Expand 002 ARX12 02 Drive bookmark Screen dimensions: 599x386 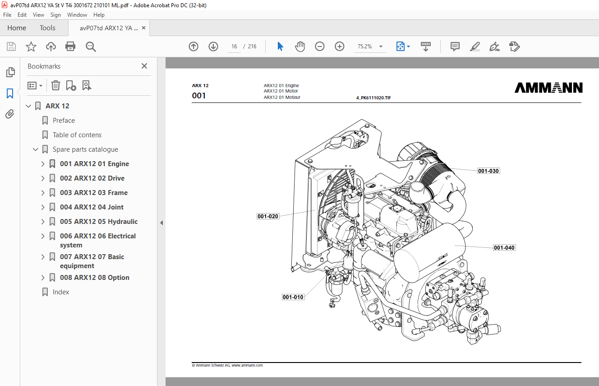[43, 178]
